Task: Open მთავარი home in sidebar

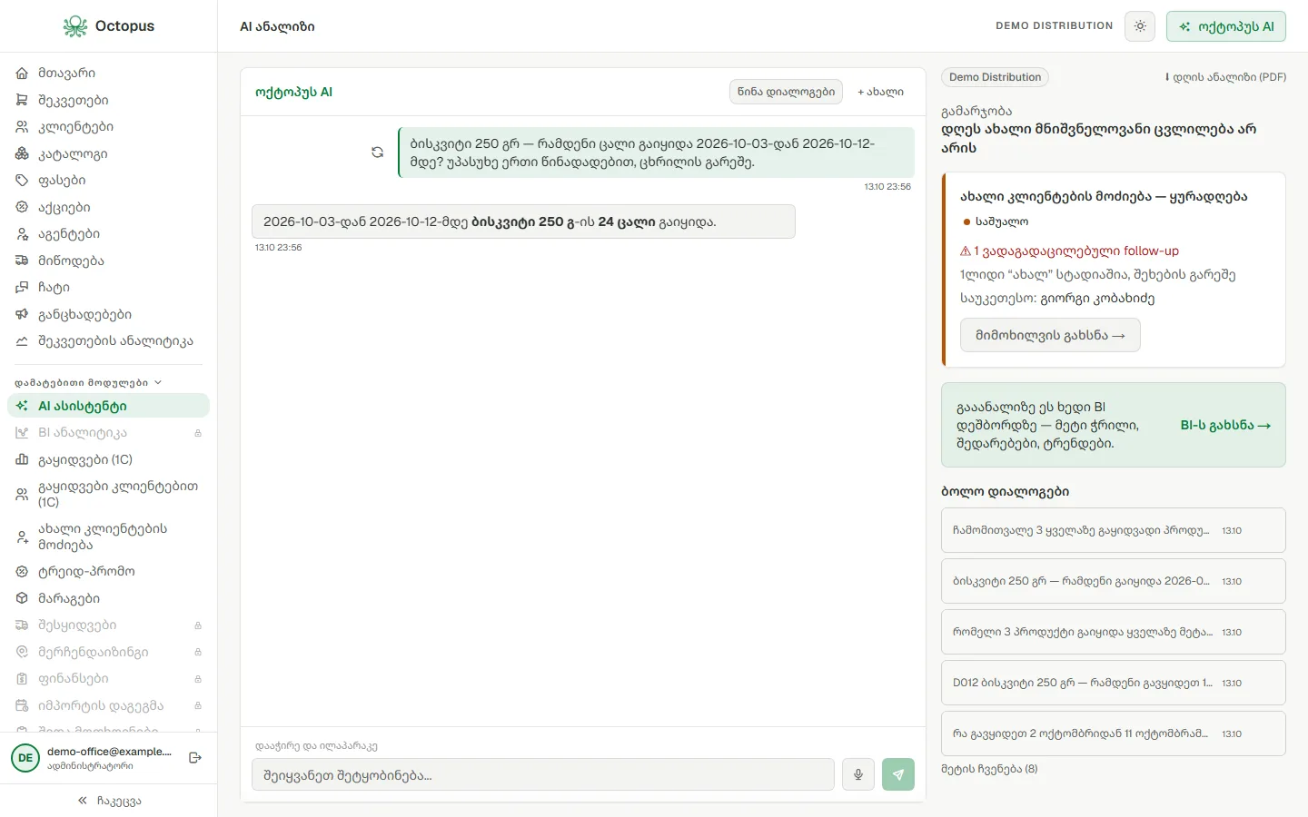Action: pos(108,74)
